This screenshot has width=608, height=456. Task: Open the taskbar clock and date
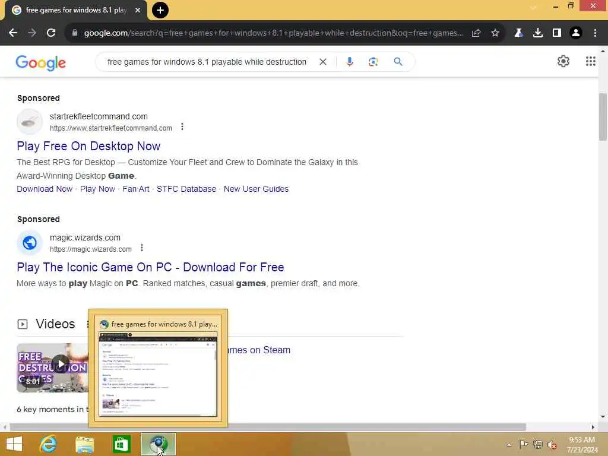(582, 445)
